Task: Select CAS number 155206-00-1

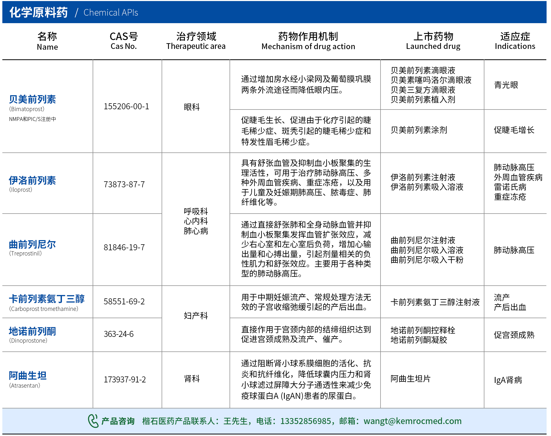Action: [x=126, y=106]
